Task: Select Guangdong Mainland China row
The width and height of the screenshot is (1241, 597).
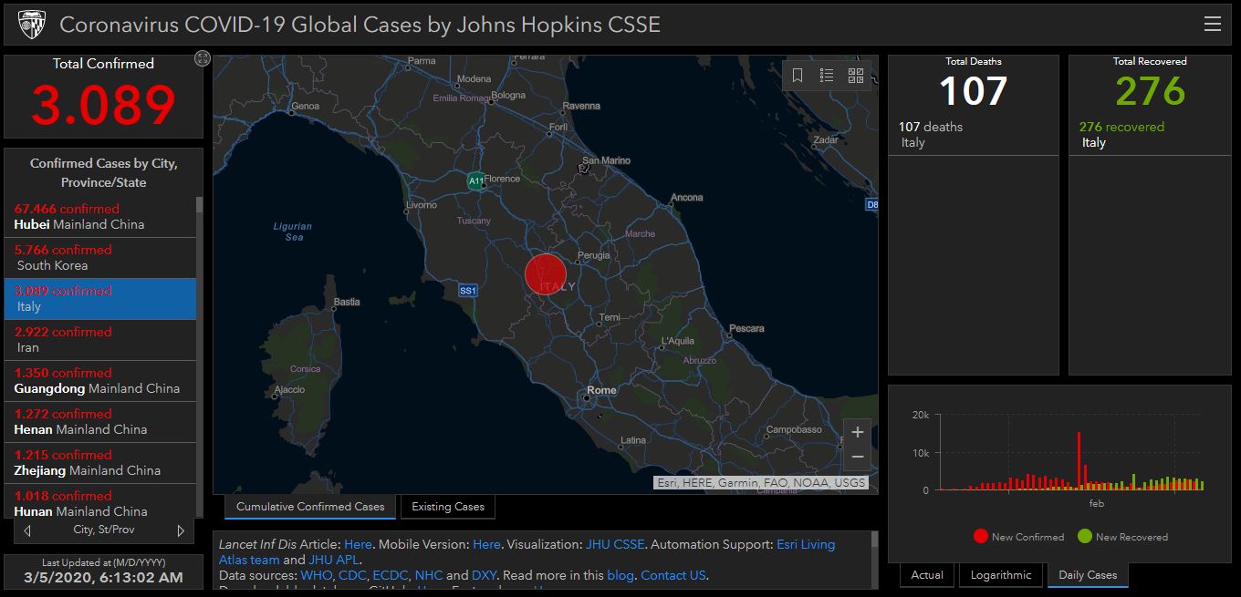Action: coord(100,381)
